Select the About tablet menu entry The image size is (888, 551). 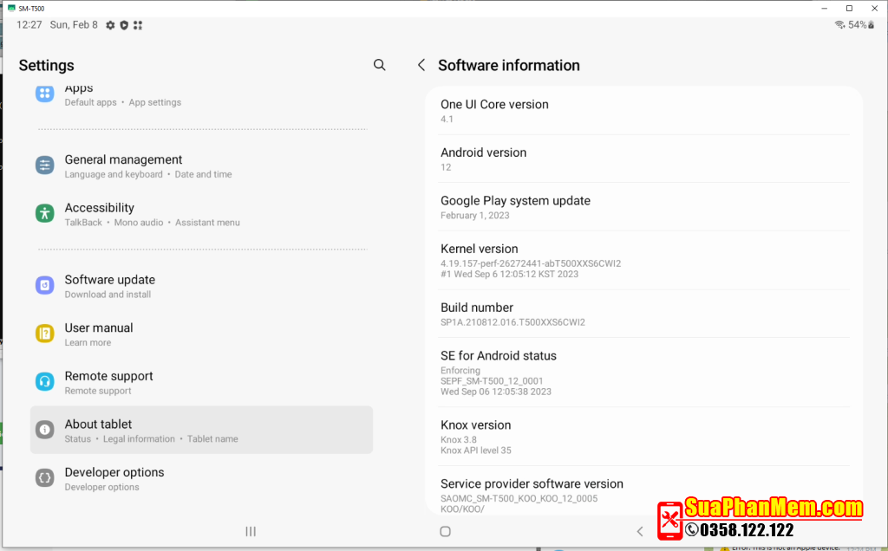point(201,430)
